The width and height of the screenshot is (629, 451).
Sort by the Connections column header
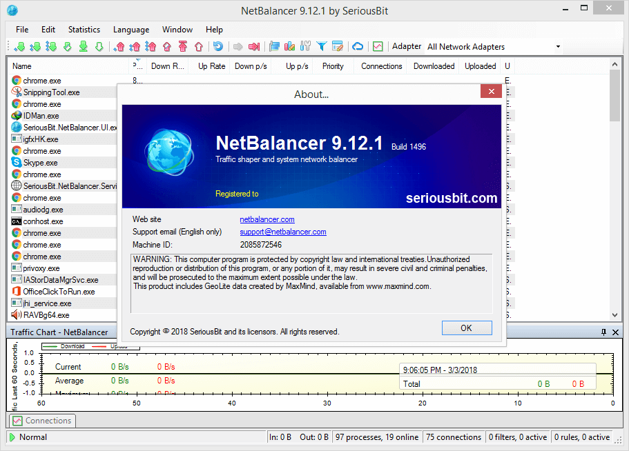(x=382, y=66)
